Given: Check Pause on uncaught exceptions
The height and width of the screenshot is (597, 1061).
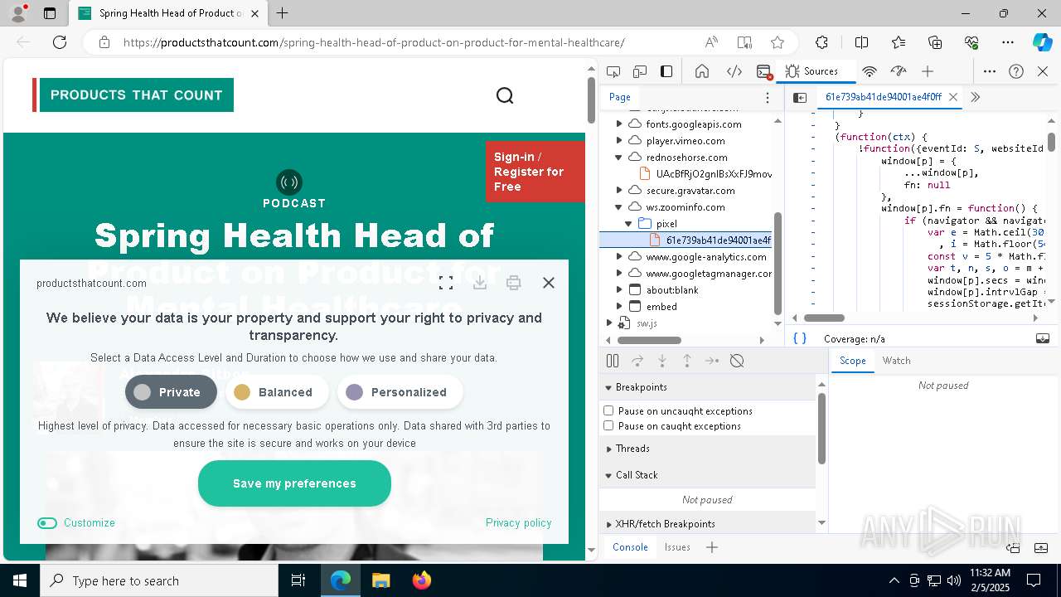Looking at the screenshot, I should pos(608,410).
